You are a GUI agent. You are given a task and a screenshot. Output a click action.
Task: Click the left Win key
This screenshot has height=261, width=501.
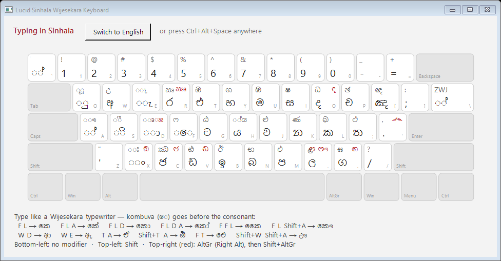[83, 187]
